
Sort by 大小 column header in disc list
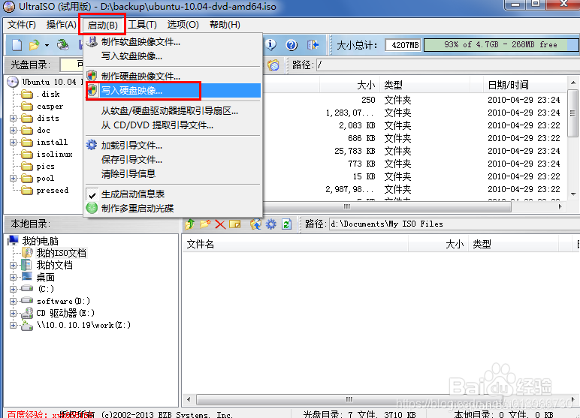point(349,85)
